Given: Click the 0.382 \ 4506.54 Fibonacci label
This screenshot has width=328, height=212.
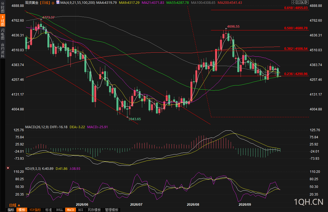Looking at the screenshot, I should point(296,49).
